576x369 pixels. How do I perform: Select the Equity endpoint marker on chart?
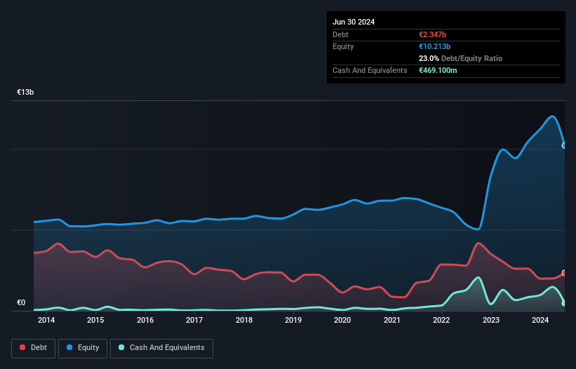click(564, 145)
